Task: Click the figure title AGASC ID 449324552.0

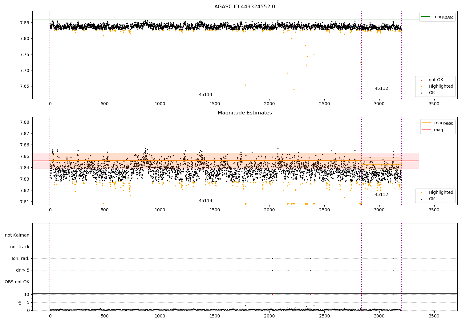Action: (x=245, y=7)
